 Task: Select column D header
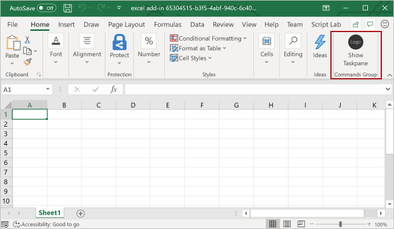pyautogui.click(x=133, y=105)
